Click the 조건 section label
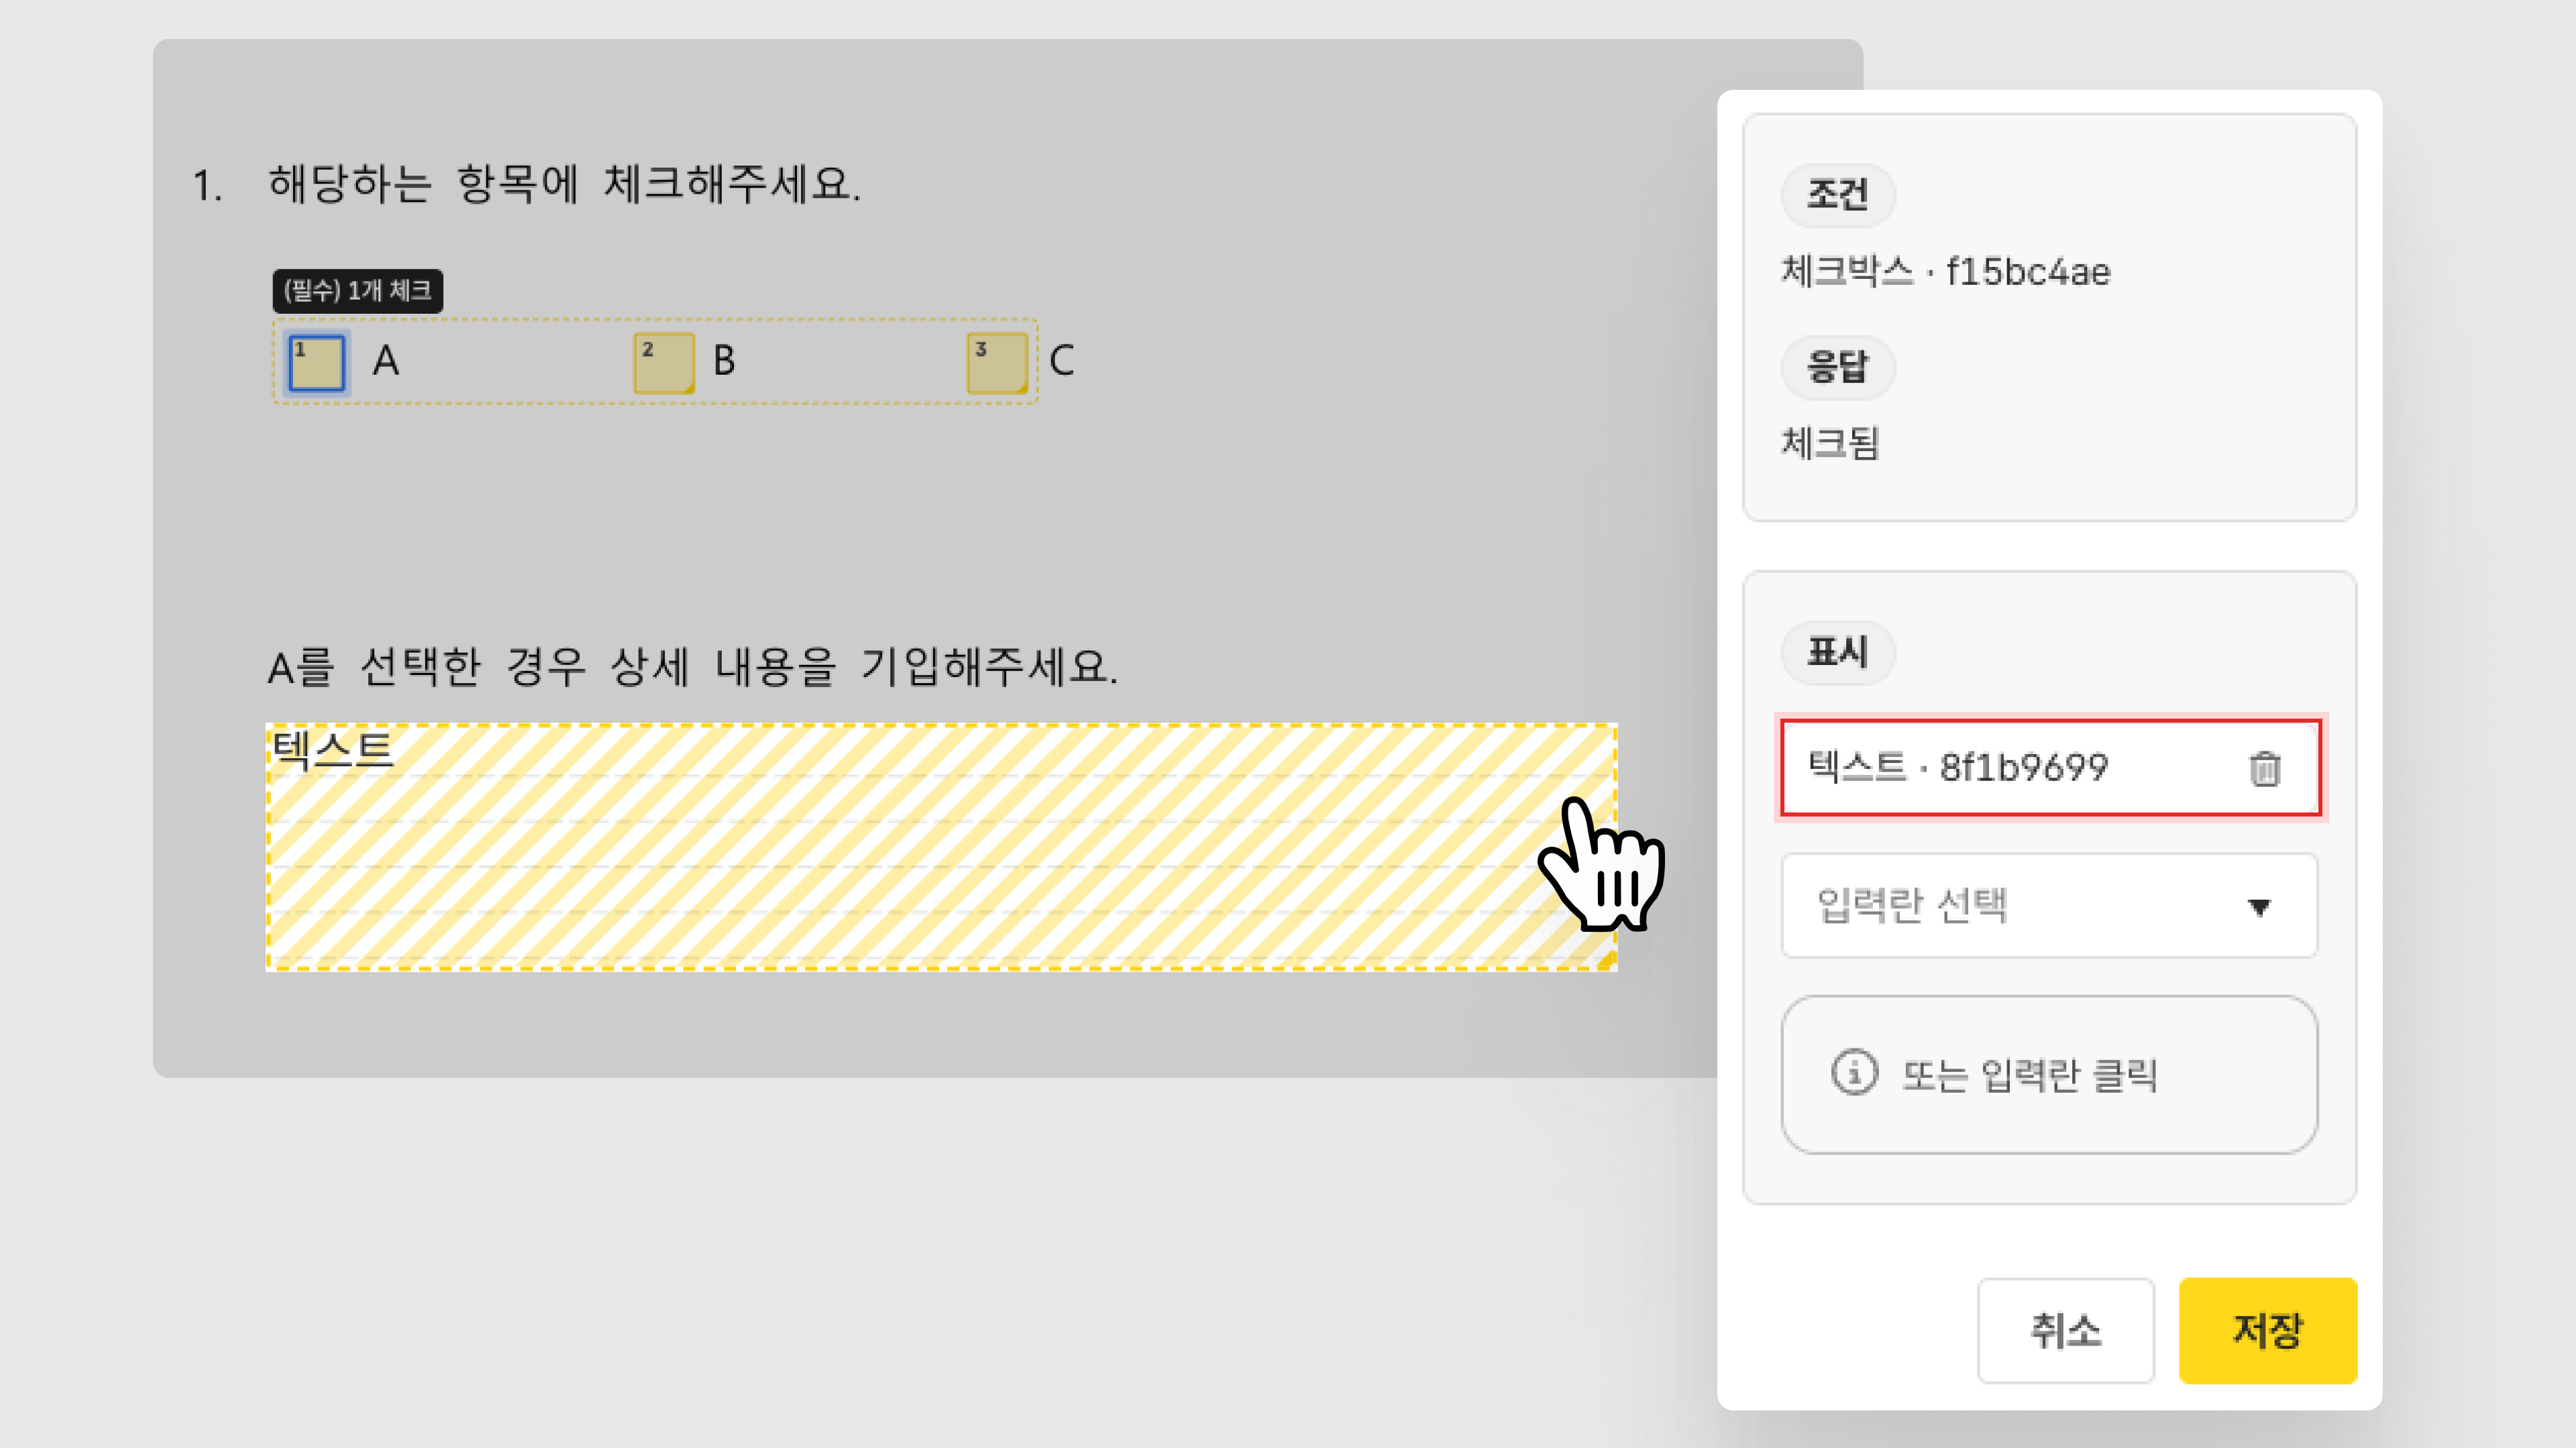Viewport: 2576px width, 1448px height. (1837, 194)
